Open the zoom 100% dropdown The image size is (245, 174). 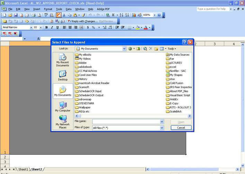click(154, 15)
